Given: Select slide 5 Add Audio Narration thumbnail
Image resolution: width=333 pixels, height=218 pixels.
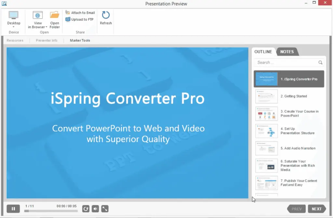Looking at the screenshot, I should (x=266, y=148).
